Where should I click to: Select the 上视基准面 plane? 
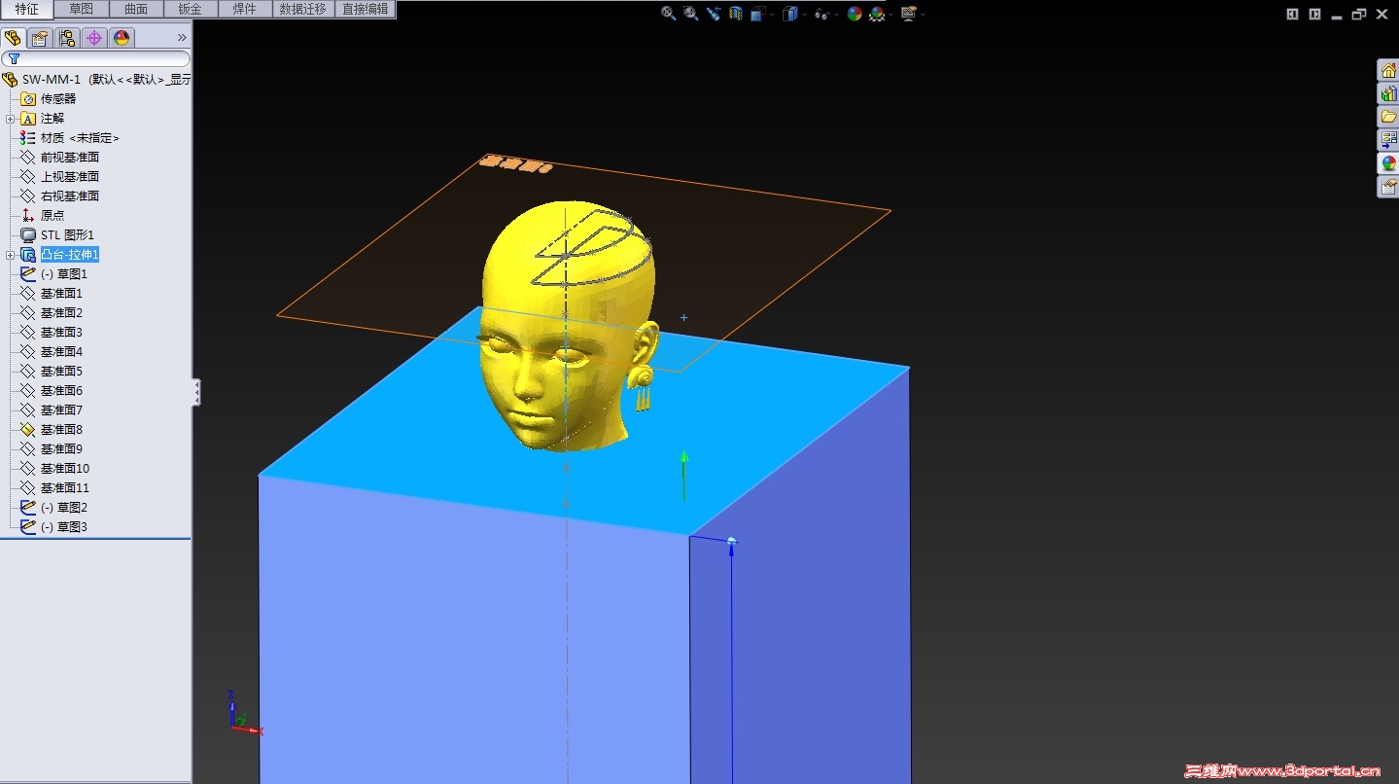point(59,177)
